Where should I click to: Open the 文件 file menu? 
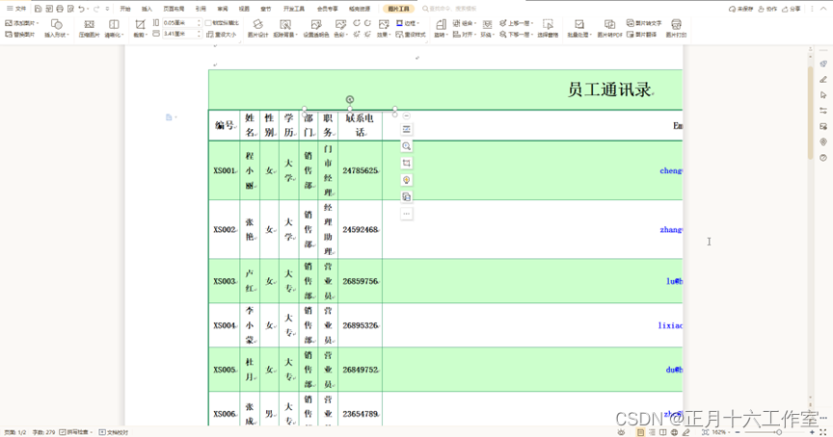18,9
